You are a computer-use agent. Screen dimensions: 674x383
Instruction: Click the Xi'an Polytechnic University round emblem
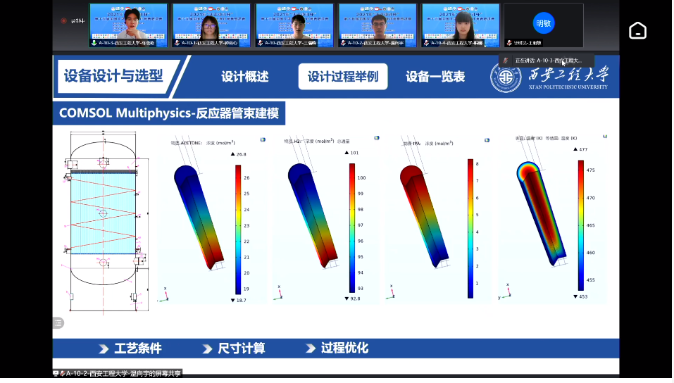pos(506,77)
